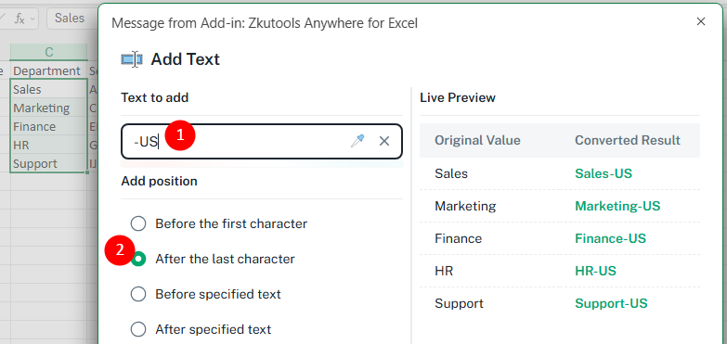
Task: Click the eyedropper pick-cell icon
Action: tap(357, 141)
